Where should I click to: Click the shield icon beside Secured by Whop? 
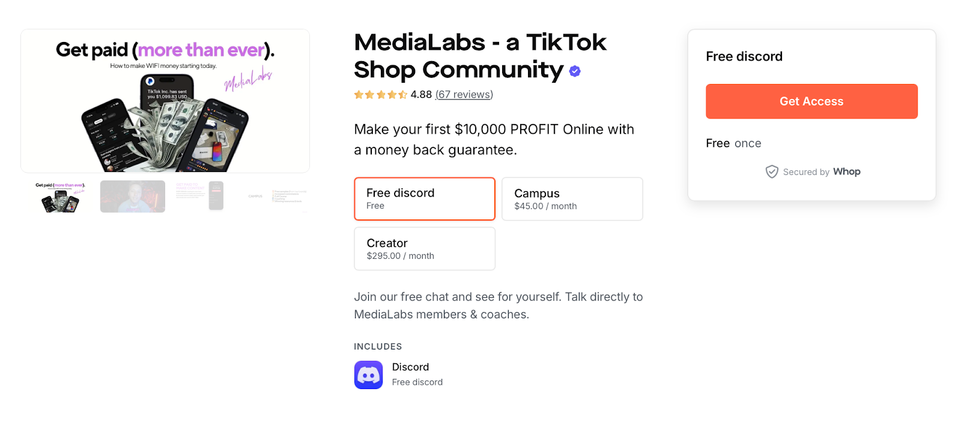pyautogui.click(x=772, y=171)
